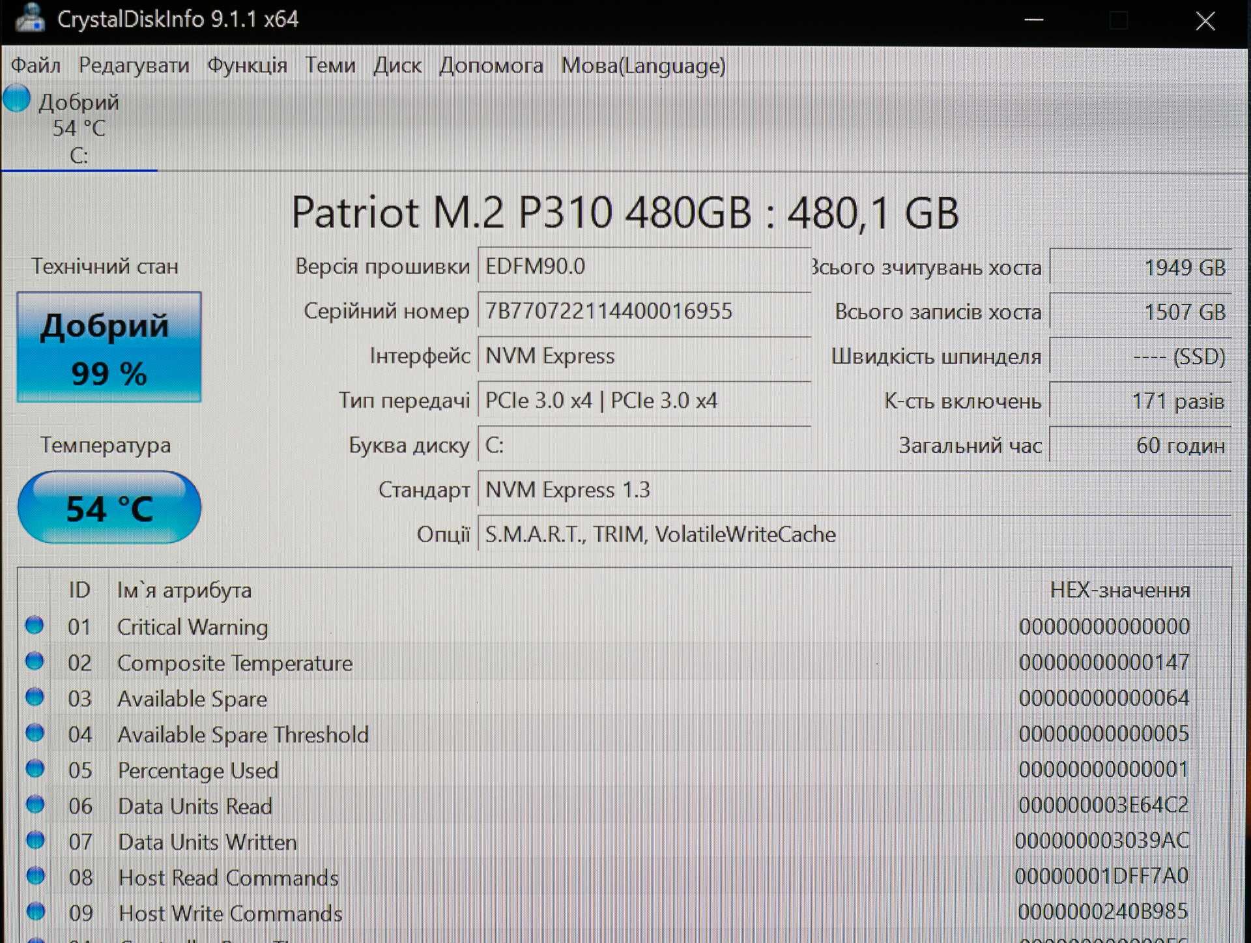Click the 54 °C temperature button
The width and height of the screenshot is (1251, 943).
coord(109,508)
